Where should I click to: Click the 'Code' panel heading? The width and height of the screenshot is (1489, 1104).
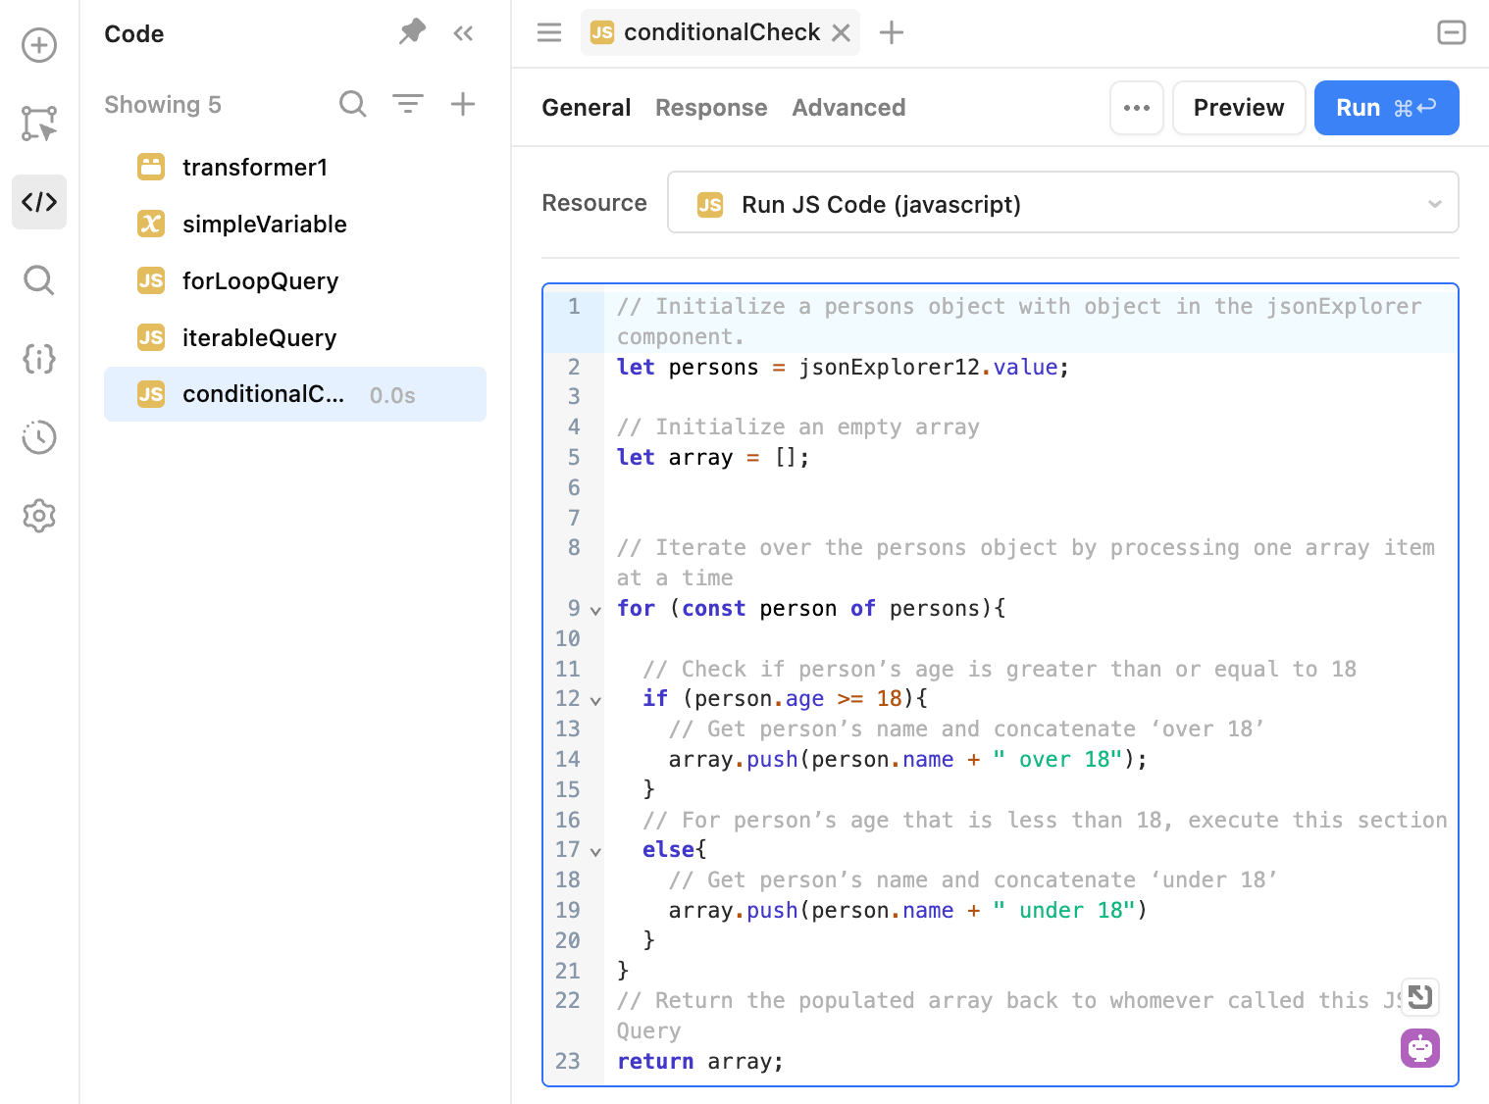click(x=134, y=33)
